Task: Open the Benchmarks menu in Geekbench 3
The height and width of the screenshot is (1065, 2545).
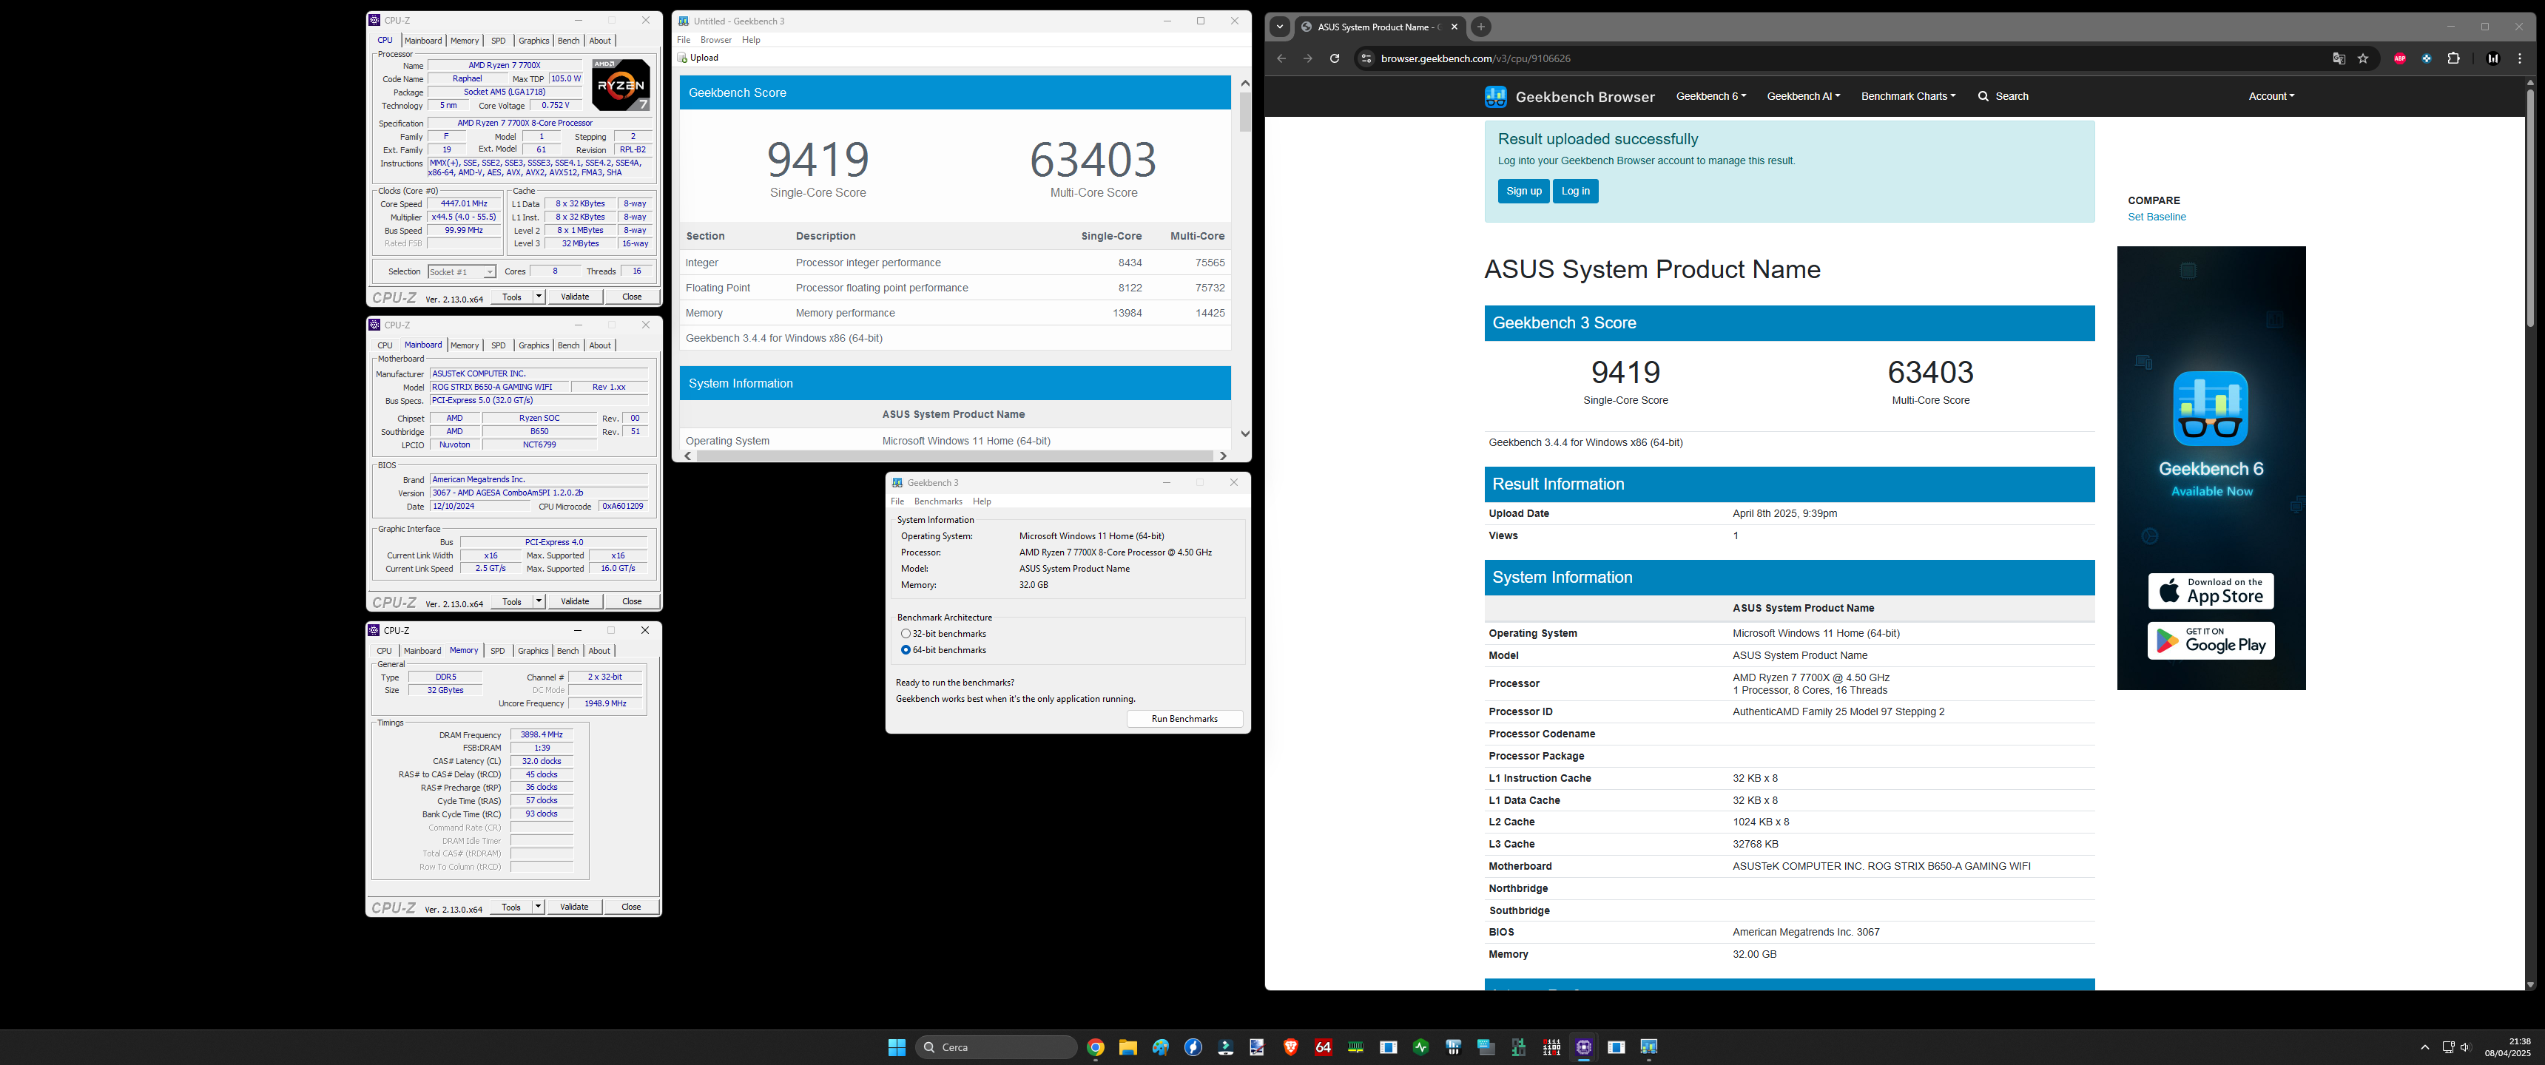Action: click(x=937, y=501)
